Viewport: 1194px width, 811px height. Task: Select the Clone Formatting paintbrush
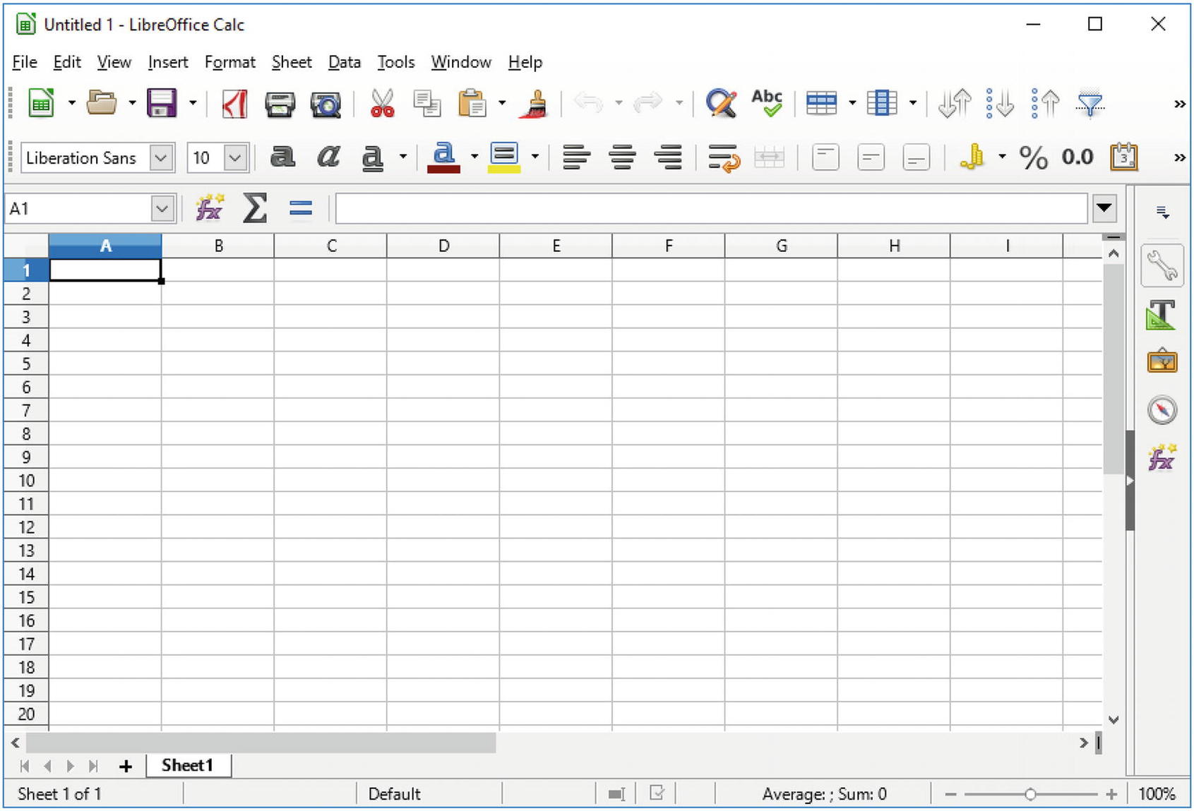(x=534, y=103)
